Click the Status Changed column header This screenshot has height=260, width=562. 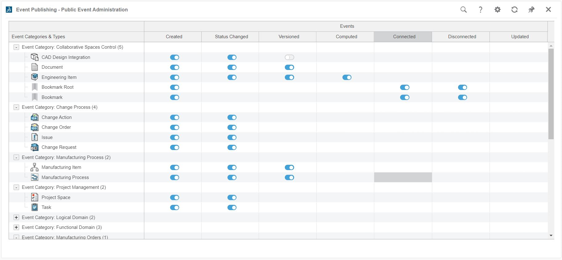point(231,37)
